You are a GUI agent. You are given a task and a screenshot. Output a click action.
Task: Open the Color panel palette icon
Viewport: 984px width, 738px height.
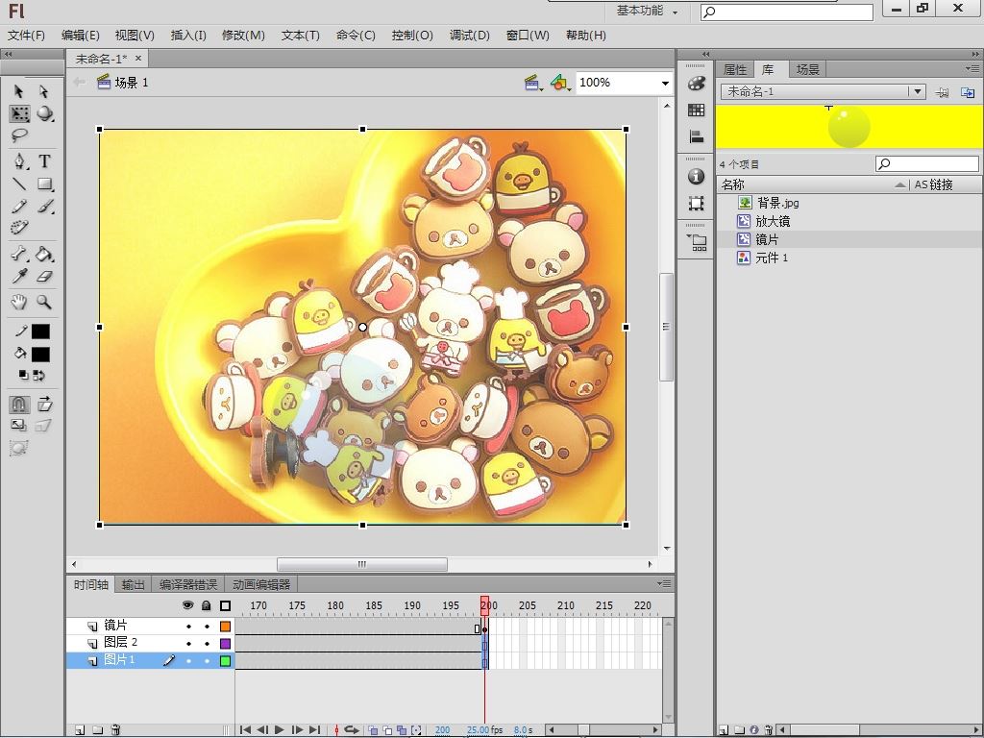(x=696, y=83)
